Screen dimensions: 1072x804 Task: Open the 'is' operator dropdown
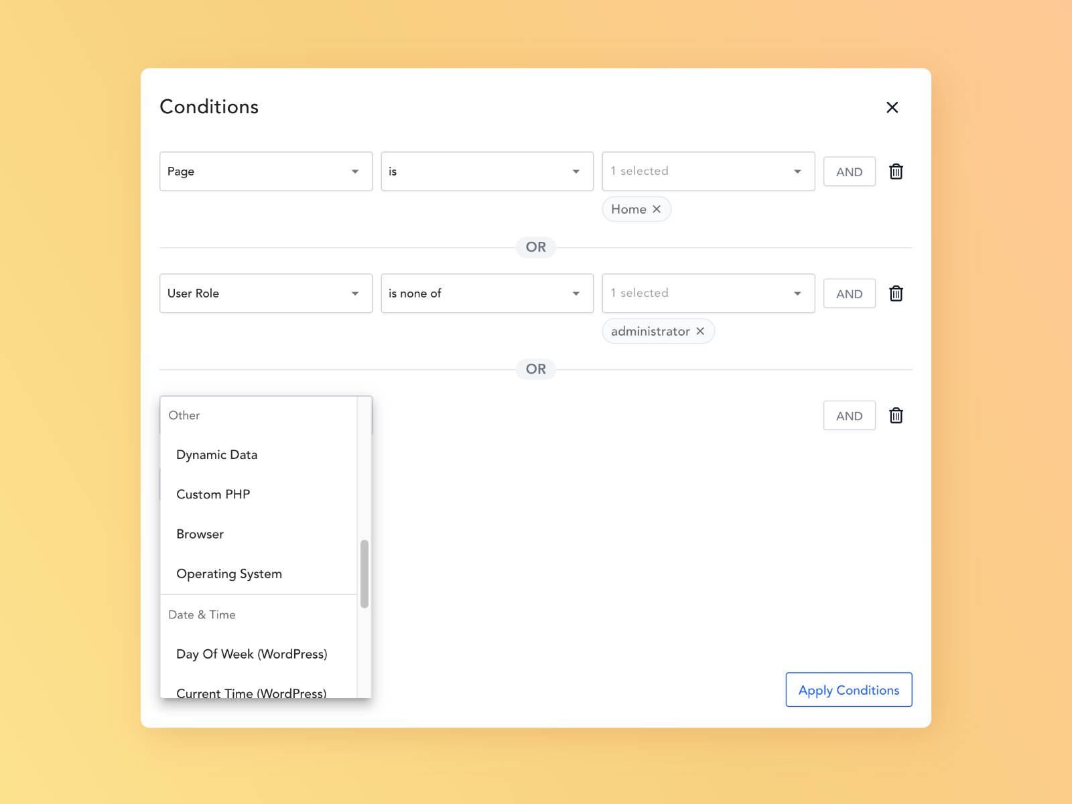[x=487, y=172]
